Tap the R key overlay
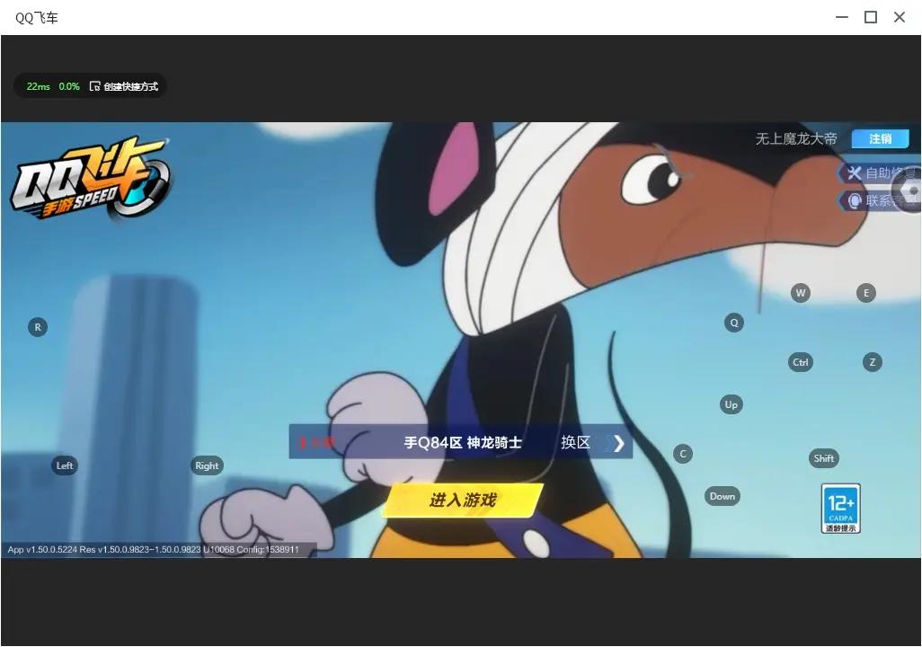The width and height of the screenshot is (922, 647). coord(38,327)
